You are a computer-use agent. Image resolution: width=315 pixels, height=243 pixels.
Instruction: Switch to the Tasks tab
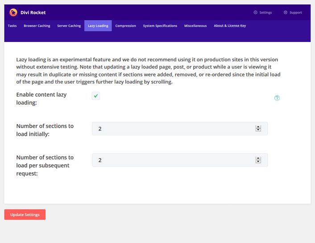pos(12,26)
